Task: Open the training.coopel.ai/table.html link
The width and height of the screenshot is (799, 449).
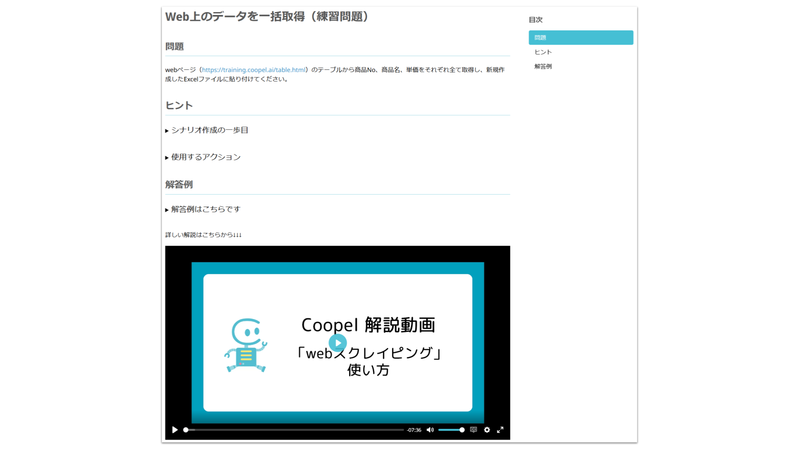Action: [254, 70]
